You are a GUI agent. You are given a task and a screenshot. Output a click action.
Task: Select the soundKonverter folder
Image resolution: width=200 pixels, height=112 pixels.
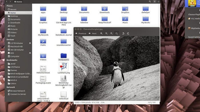64,42
